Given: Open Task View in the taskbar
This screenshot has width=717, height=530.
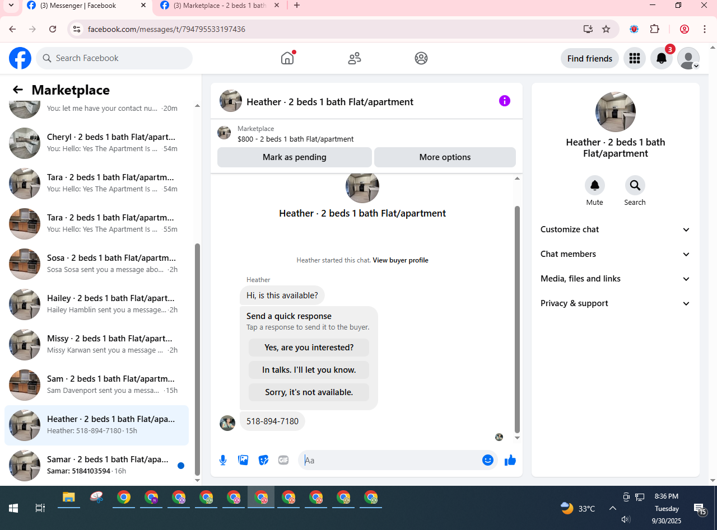Looking at the screenshot, I should [40, 508].
